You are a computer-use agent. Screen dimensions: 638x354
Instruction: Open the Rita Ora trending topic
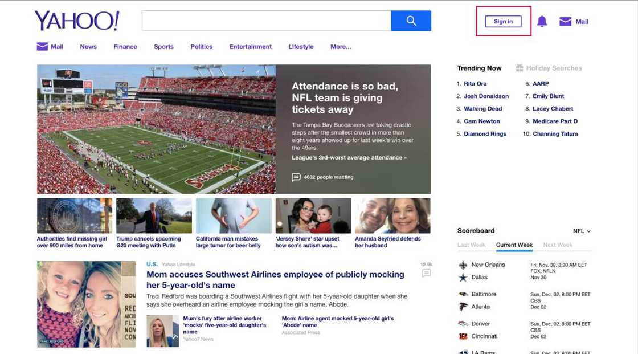(476, 83)
